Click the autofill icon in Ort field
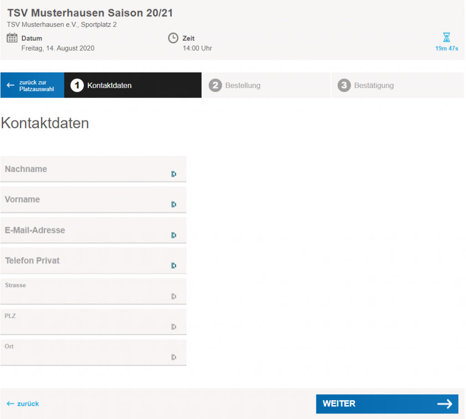The image size is (466, 419). click(174, 357)
